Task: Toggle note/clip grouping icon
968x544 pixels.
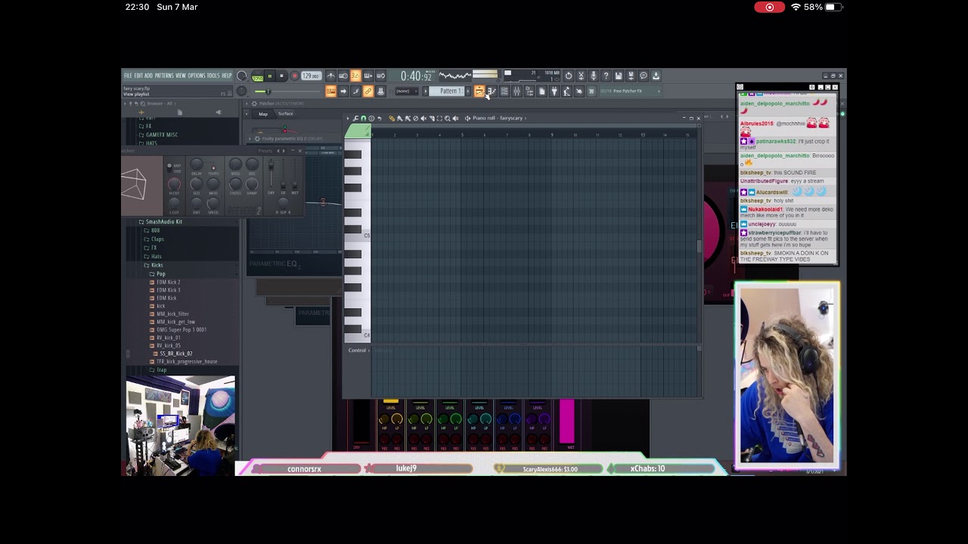Action: pyautogui.click(x=355, y=91)
